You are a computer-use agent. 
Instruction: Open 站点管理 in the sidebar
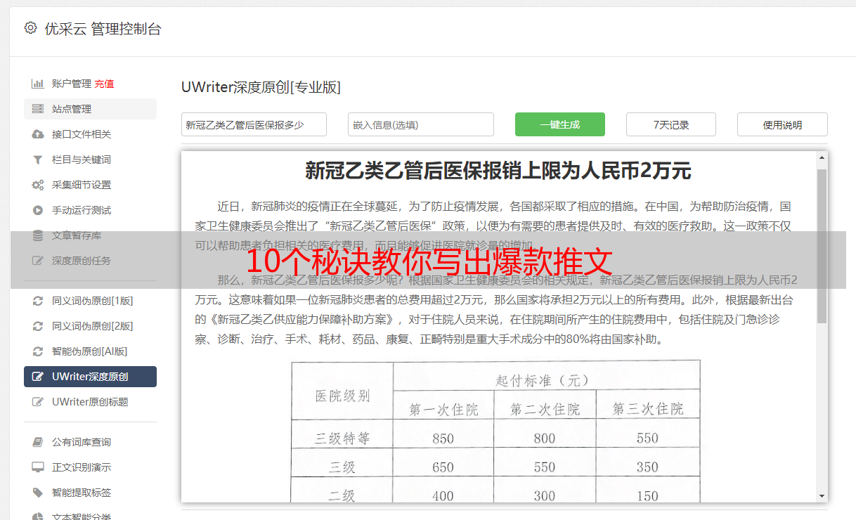pos(90,109)
